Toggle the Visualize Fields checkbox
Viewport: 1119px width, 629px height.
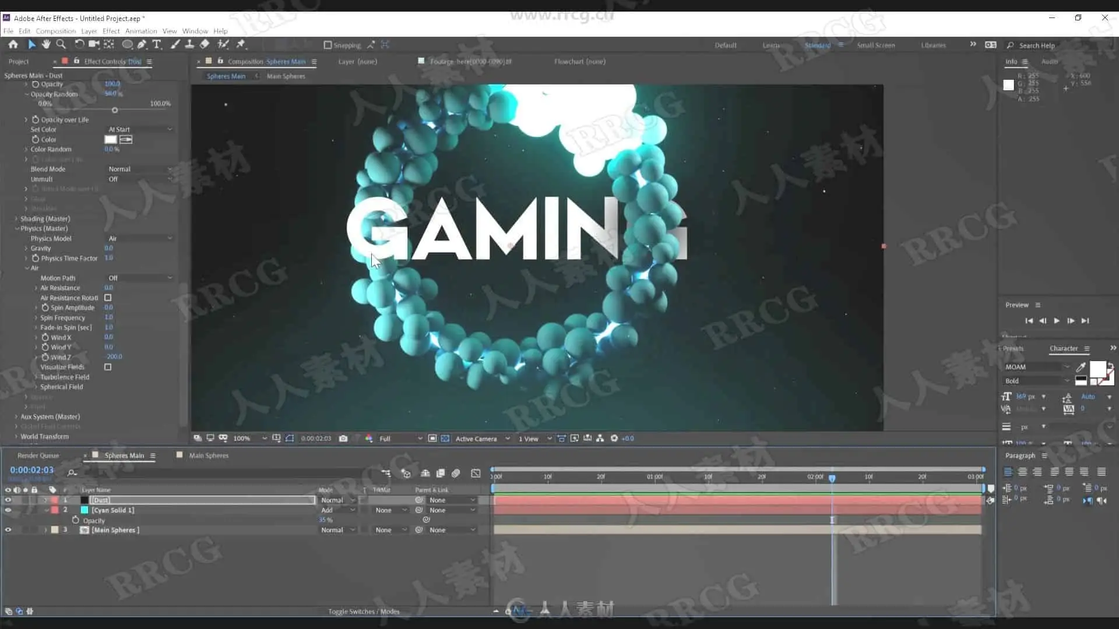point(108,367)
